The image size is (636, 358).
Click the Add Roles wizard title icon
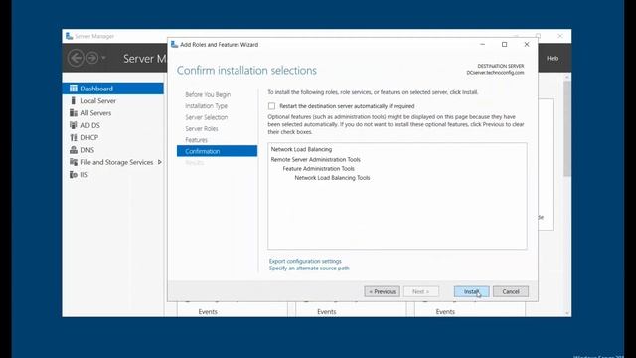[x=175, y=44]
